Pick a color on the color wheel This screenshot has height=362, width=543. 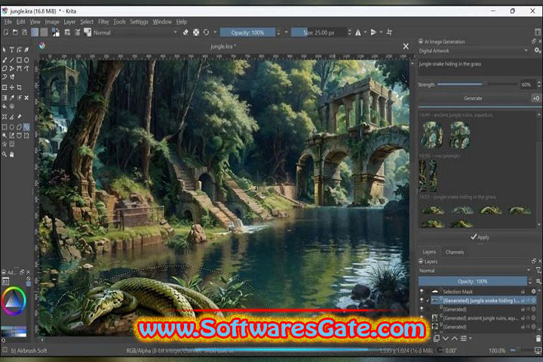tap(14, 301)
